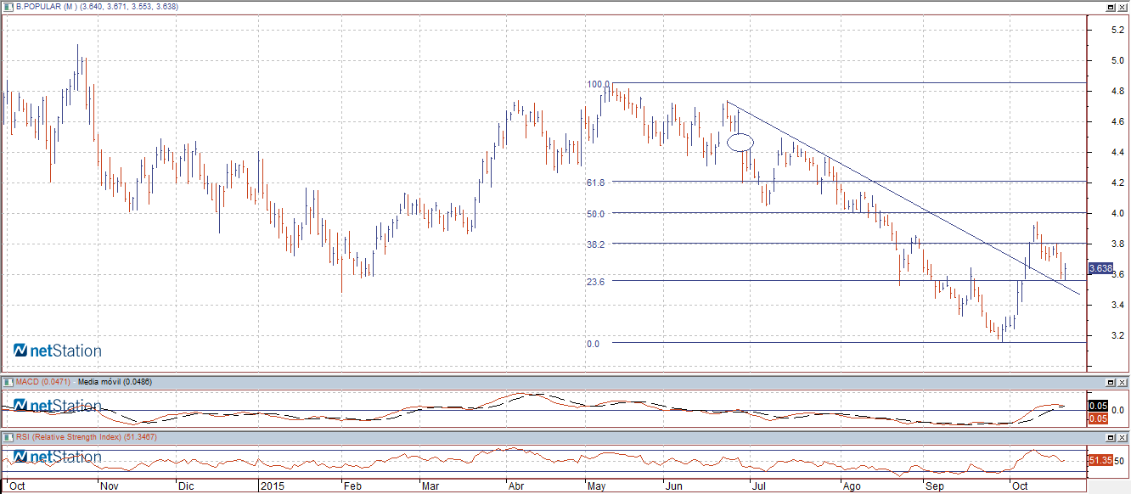Click the MACD indicator panel icon

[8, 383]
